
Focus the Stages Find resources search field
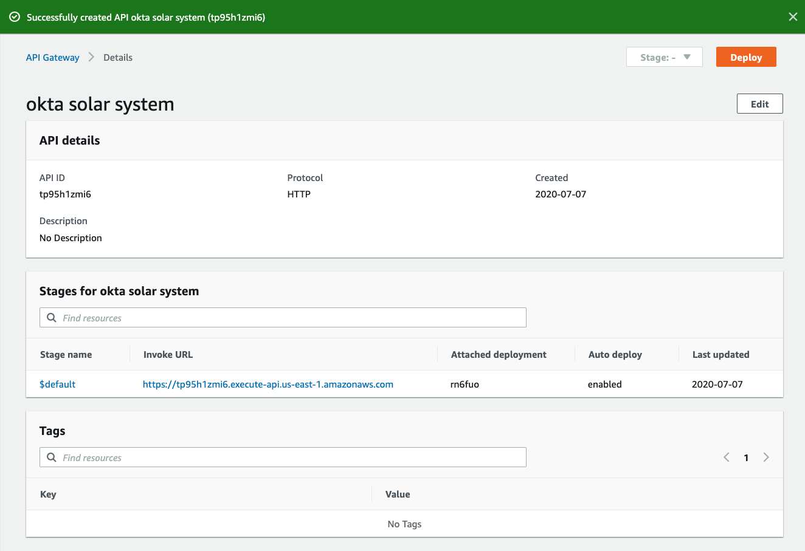(283, 318)
